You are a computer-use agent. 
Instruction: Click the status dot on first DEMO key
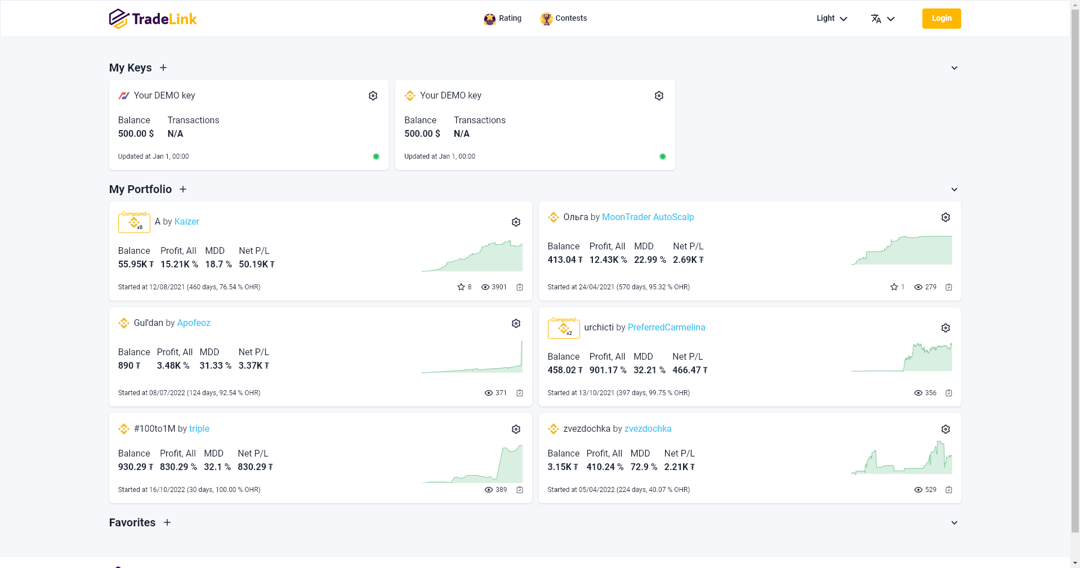click(376, 156)
